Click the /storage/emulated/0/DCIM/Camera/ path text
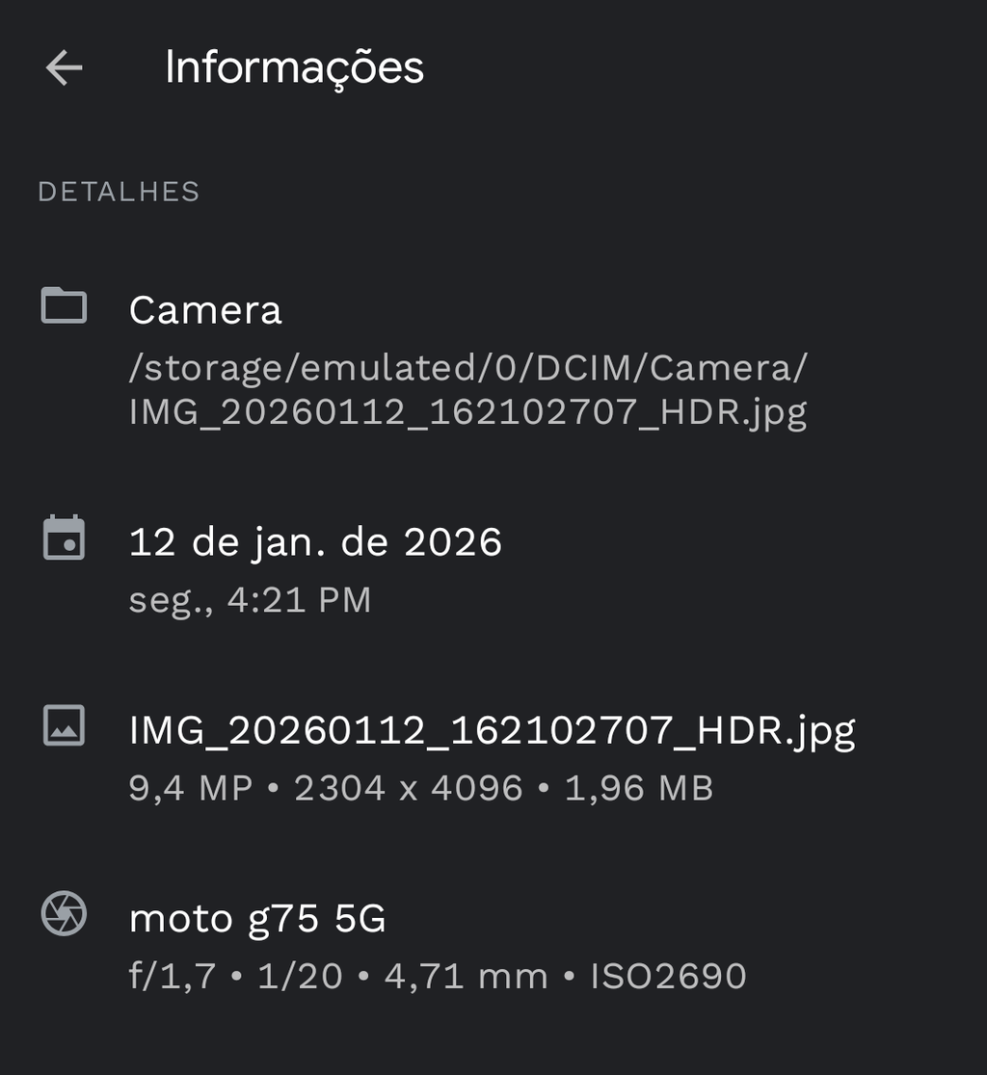 (467, 367)
